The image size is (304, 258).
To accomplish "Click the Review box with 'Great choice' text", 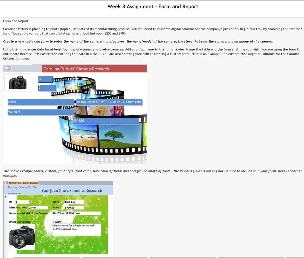I will tap(77, 230).
